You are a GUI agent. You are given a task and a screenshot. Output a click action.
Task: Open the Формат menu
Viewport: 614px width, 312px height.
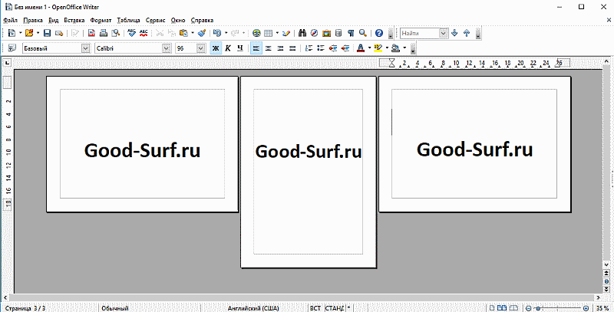pyautogui.click(x=101, y=20)
